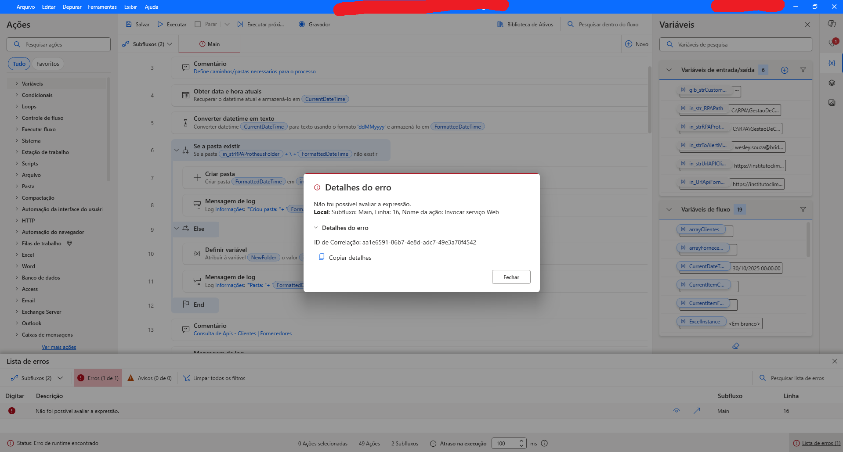This screenshot has height=452, width=843.
Task: Open the Ferramentas menu
Action: [102, 7]
